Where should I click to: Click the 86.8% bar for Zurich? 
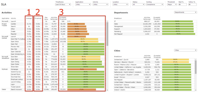pyautogui.click(x=175, y=59)
